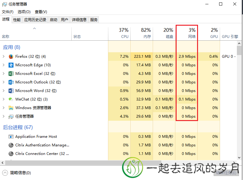Switch to the 启动 tab
Screen dimensions: 243x180
point(54,20)
